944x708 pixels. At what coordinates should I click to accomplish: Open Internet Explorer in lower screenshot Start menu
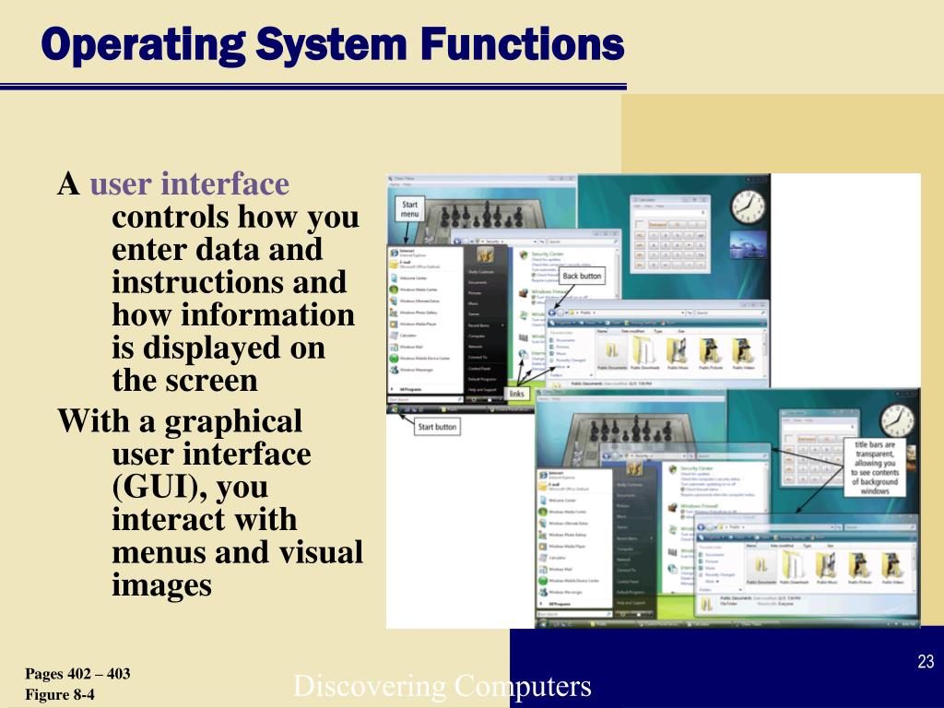(574, 475)
